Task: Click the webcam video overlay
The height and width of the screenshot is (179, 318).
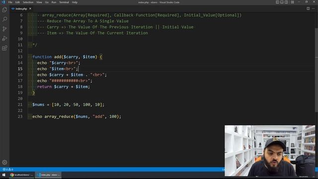Action: (x=270, y=151)
